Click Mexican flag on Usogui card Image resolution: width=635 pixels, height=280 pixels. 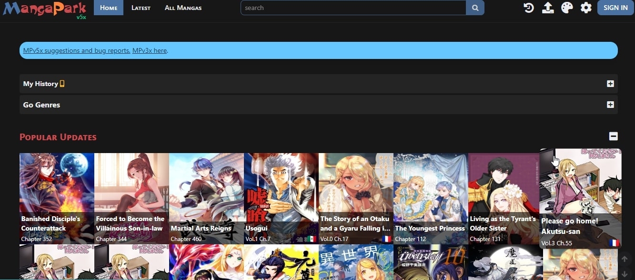312,239
